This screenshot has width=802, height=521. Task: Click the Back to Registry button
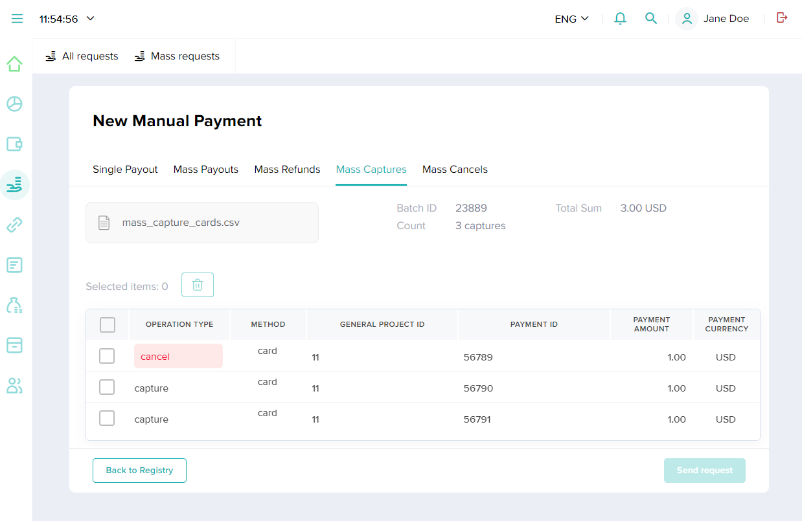139,471
